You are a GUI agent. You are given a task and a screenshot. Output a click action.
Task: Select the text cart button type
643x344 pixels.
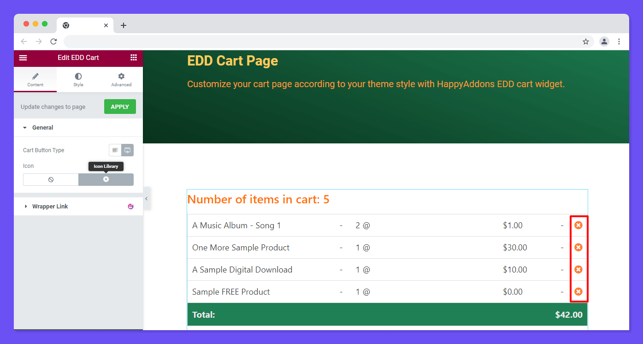(115, 150)
